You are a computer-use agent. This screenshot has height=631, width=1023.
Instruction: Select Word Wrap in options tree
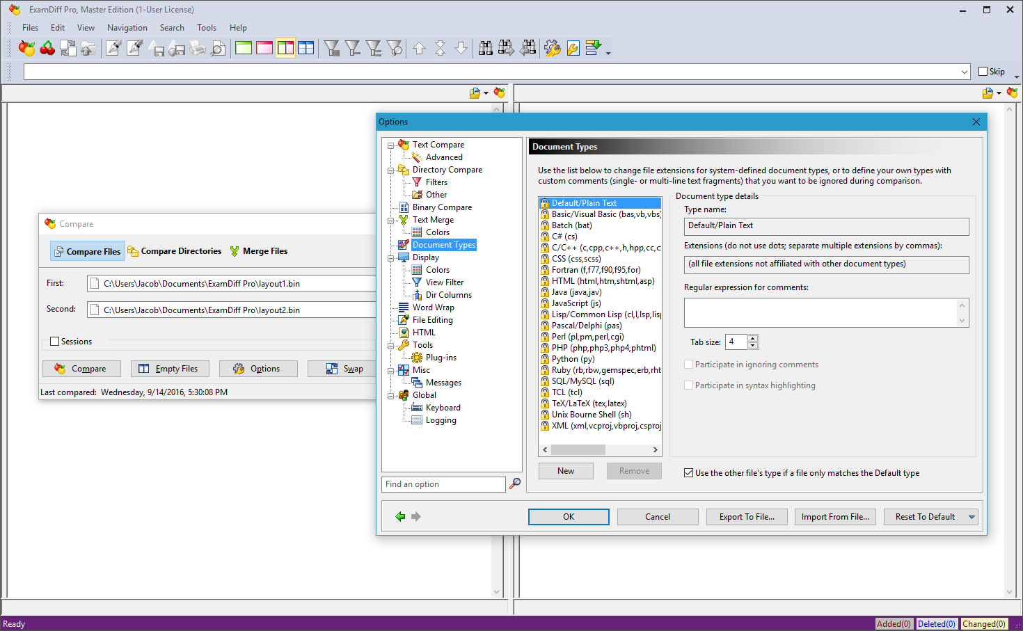[x=433, y=307]
